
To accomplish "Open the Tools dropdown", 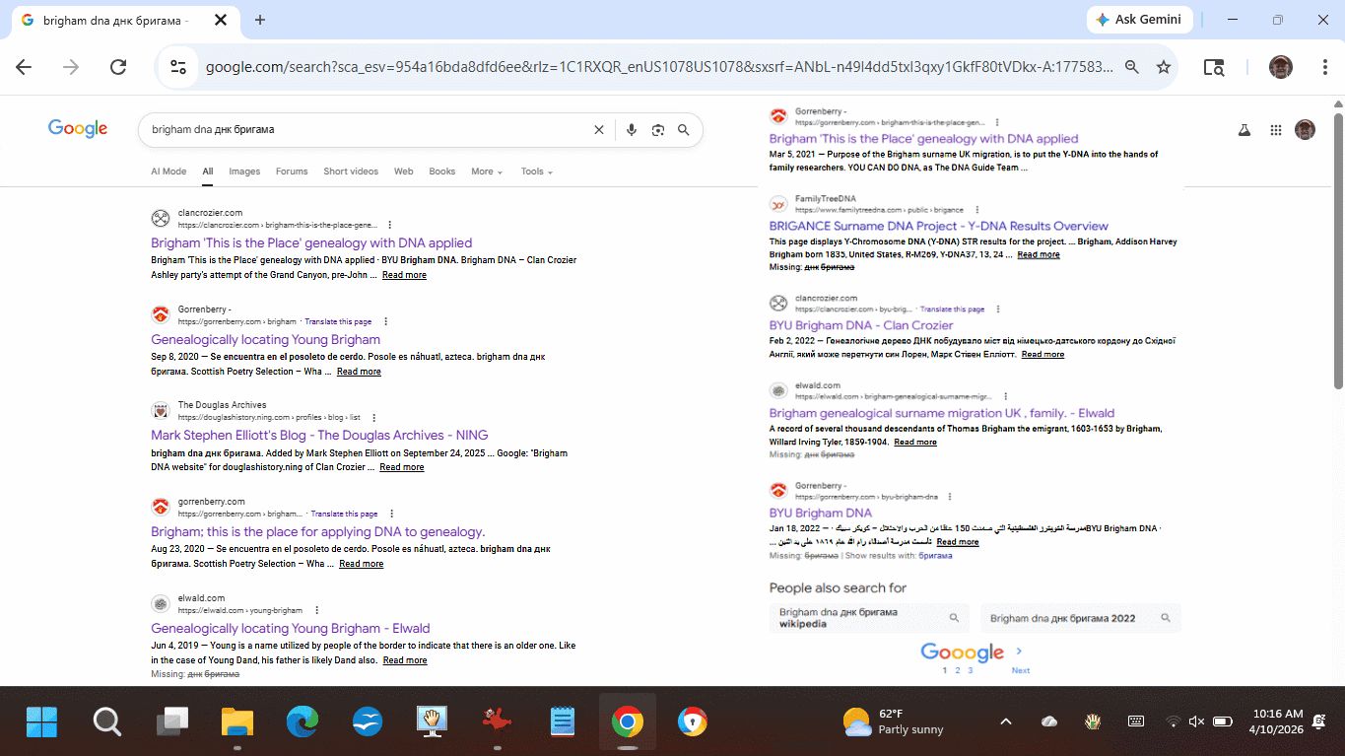I will 536,172.
